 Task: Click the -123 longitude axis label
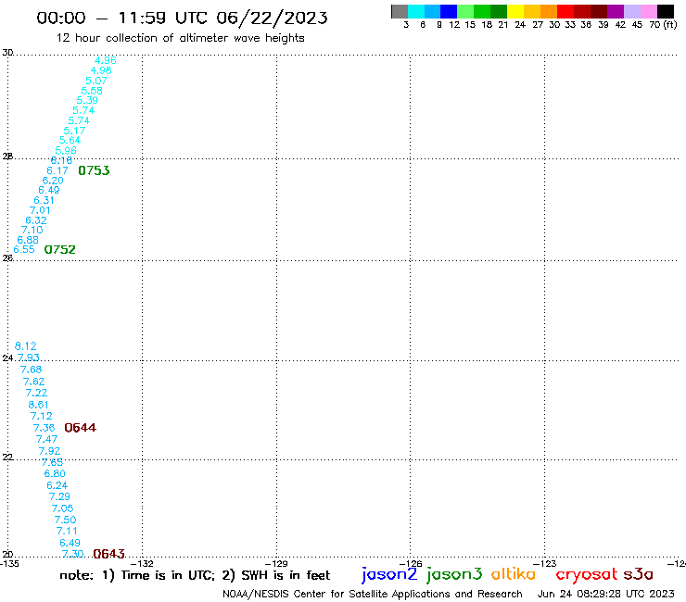545,564
